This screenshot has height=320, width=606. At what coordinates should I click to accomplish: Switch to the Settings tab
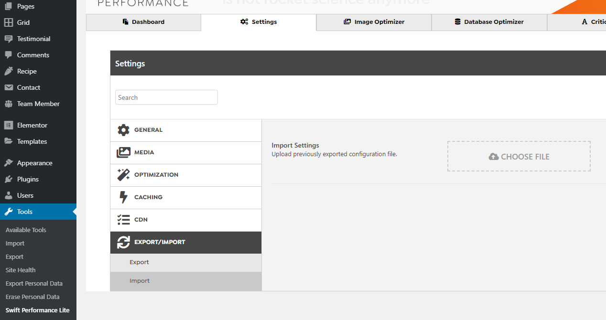coord(259,22)
